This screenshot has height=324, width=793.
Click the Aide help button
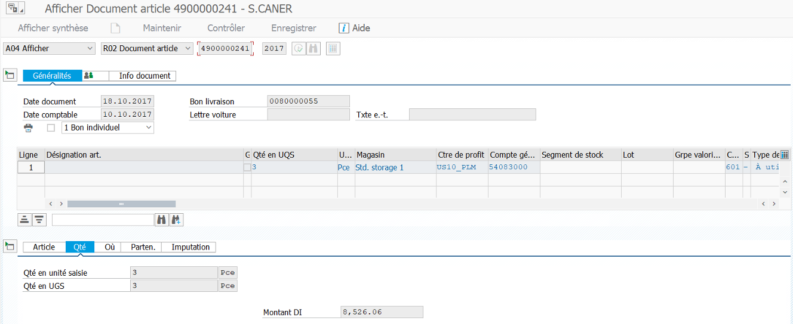(355, 28)
